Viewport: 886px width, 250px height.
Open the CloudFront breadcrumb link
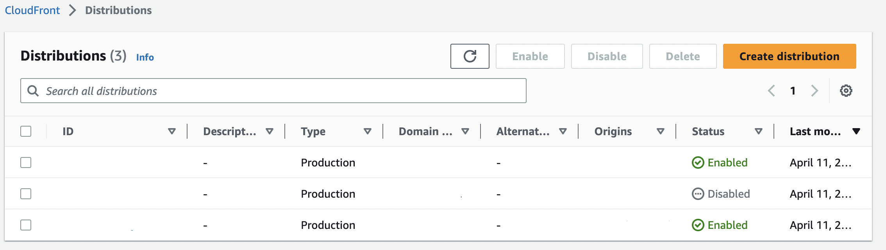click(32, 10)
